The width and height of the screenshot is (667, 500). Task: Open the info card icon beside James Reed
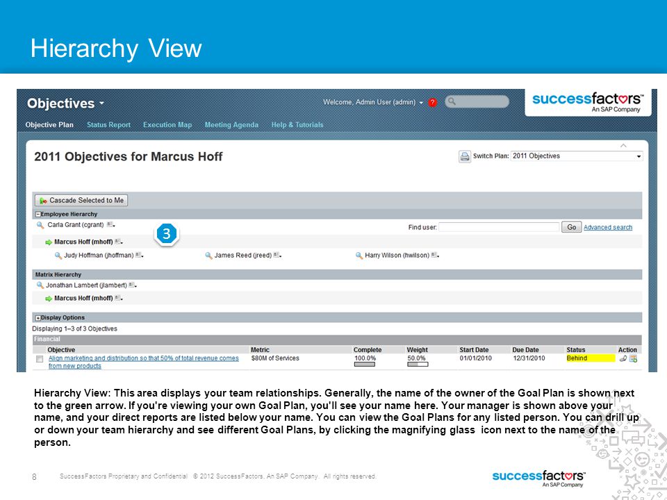point(277,255)
